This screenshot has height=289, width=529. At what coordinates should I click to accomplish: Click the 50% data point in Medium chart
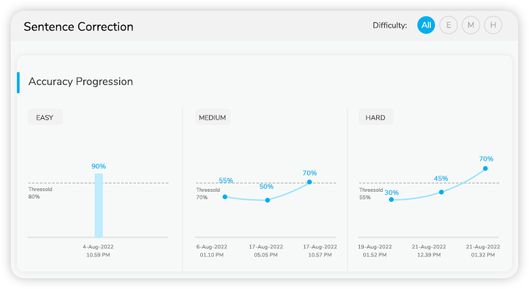coord(267,200)
